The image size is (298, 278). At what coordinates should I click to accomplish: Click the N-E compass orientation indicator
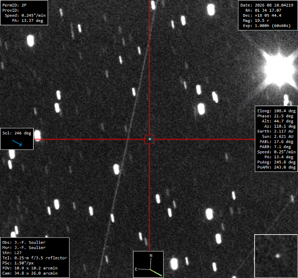(x=148, y=264)
